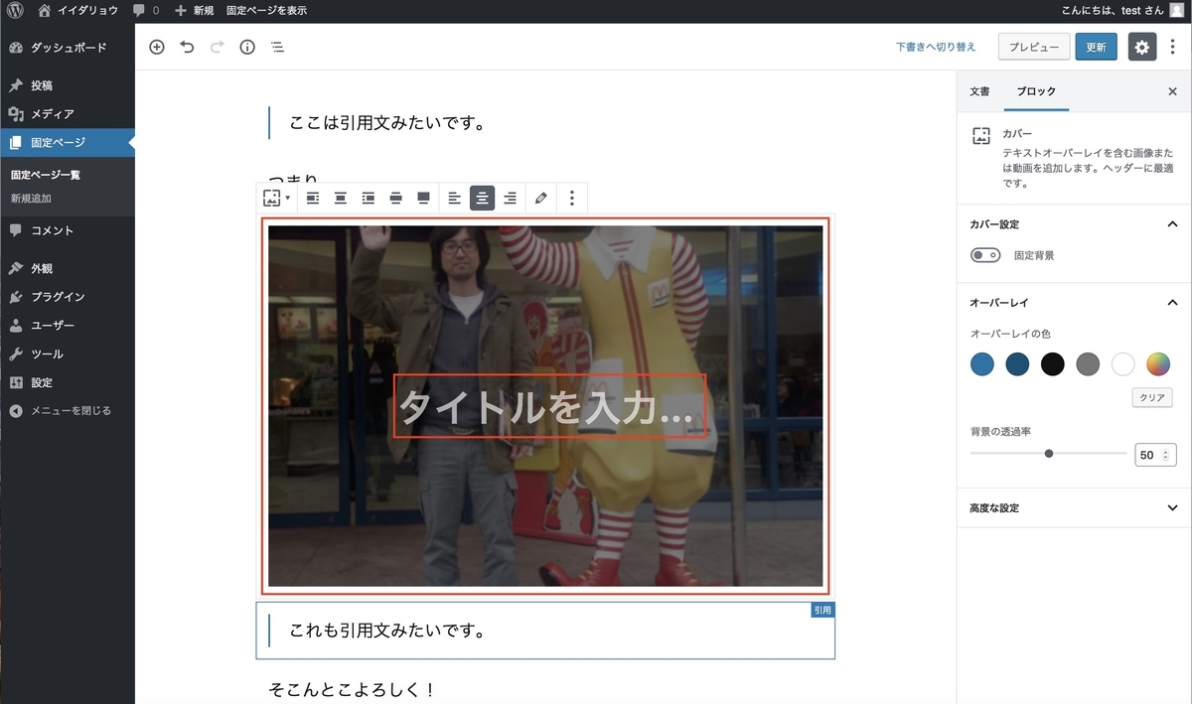Viewport: 1192px width, 704px height.
Task: Click the pencil edit image icon
Action: (x=540, y=198)
